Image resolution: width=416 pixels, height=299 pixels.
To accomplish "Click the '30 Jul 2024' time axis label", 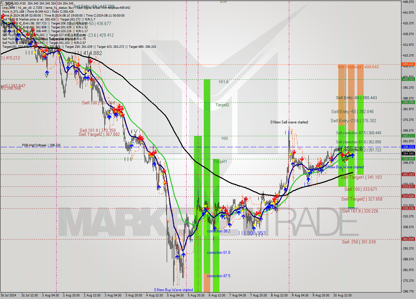I will click(8, 295).
